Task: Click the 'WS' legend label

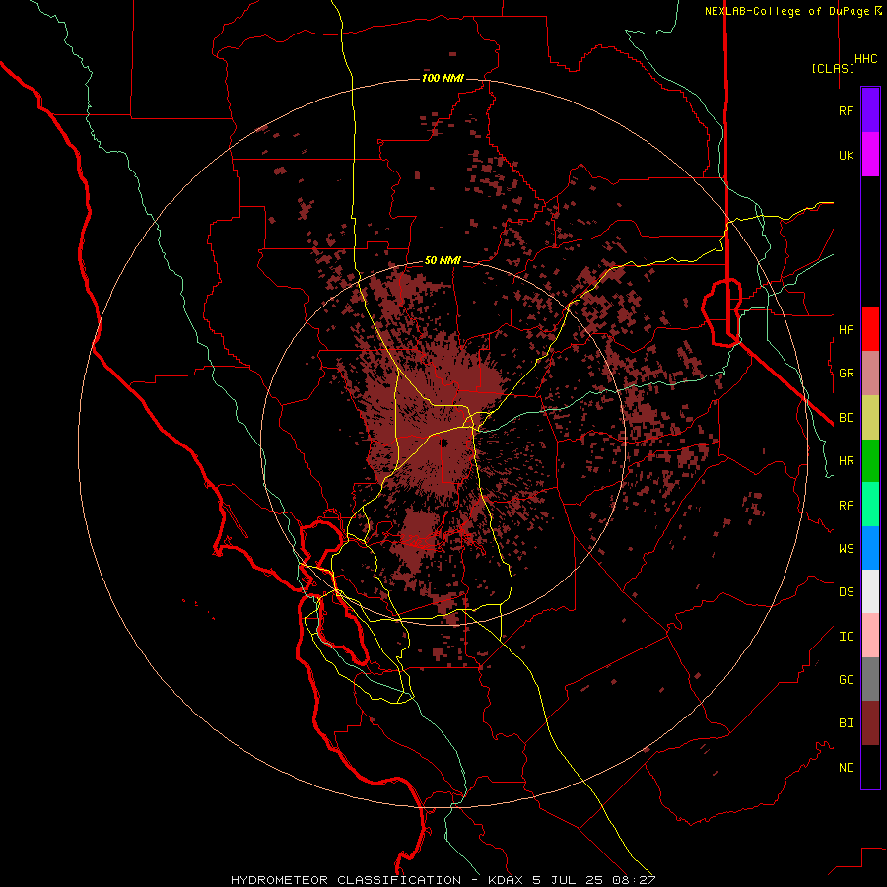Action: pyautogui.click(x=846, y=549)
